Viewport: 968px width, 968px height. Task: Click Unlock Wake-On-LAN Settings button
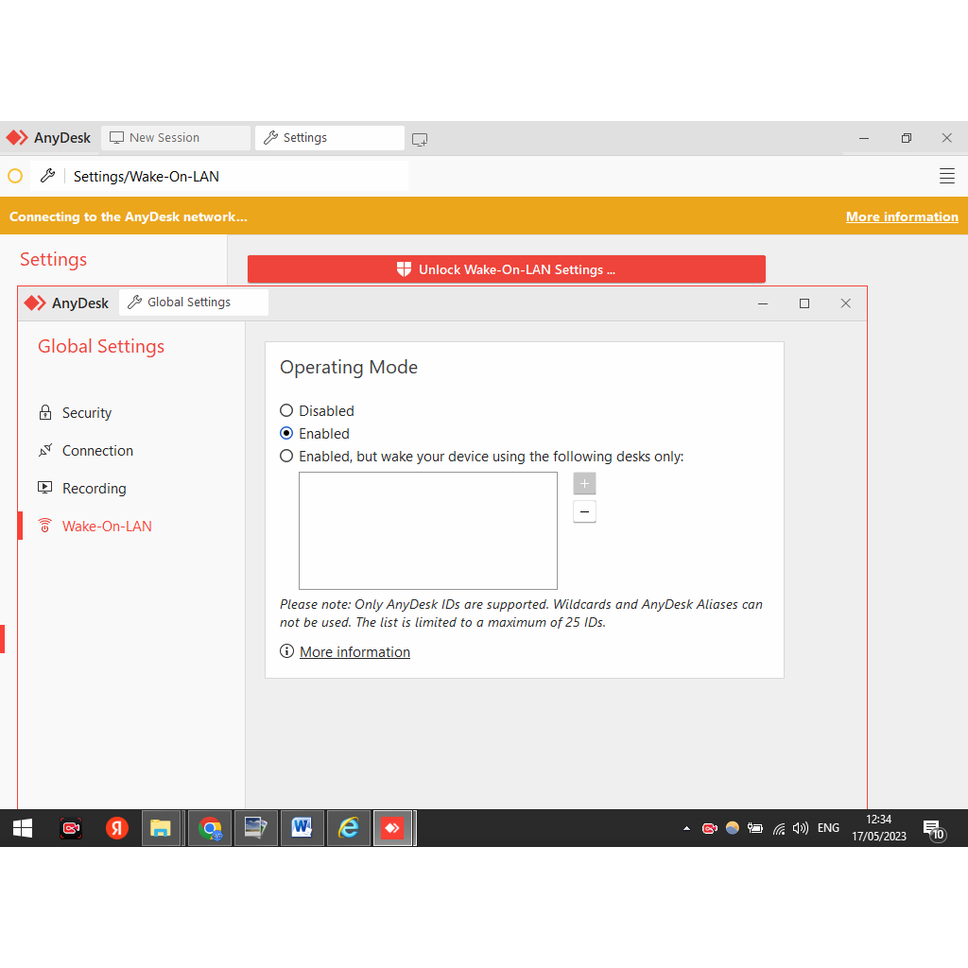coord(506,269)
